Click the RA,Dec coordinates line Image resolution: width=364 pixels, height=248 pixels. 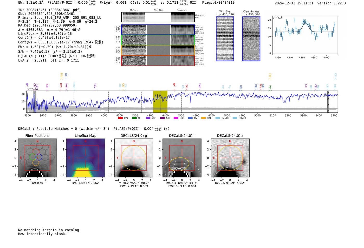[48, 25]
